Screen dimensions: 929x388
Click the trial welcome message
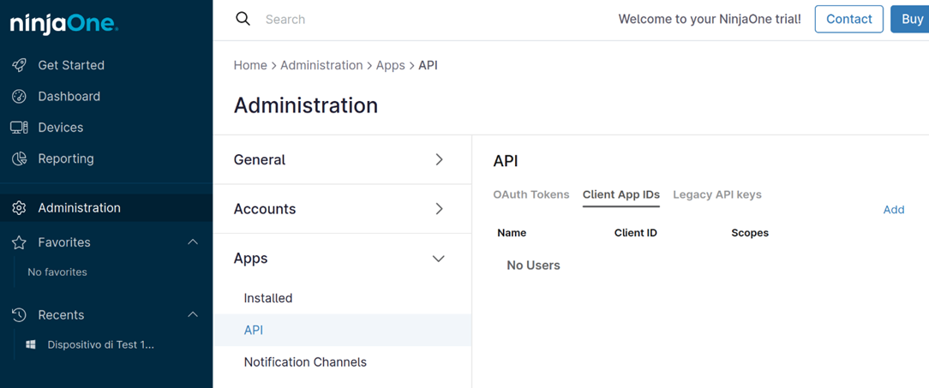click(710, 19)
